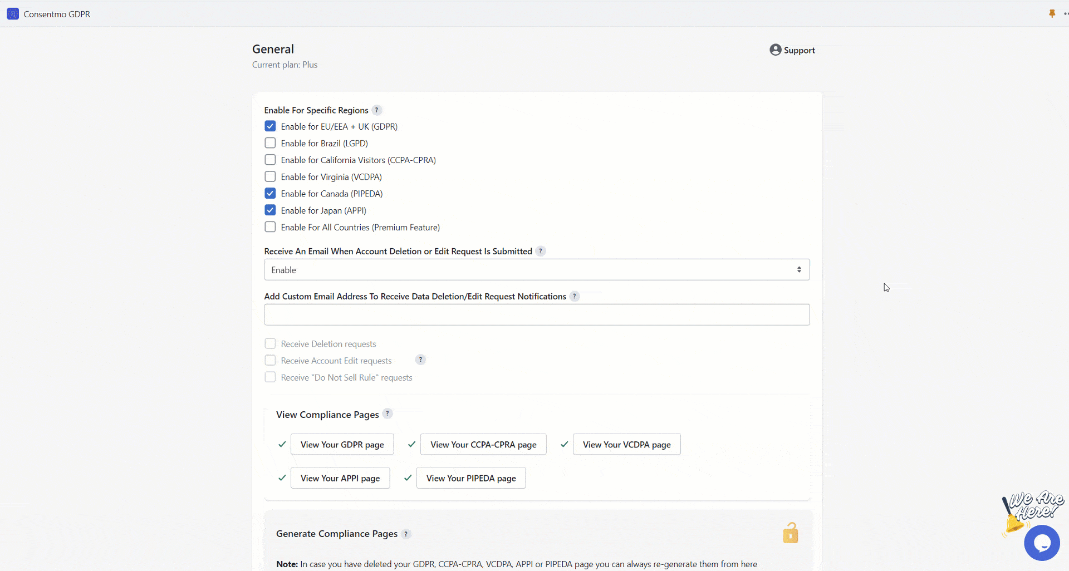Click the green checkmark beside PIPEDA page

point(408,478)
